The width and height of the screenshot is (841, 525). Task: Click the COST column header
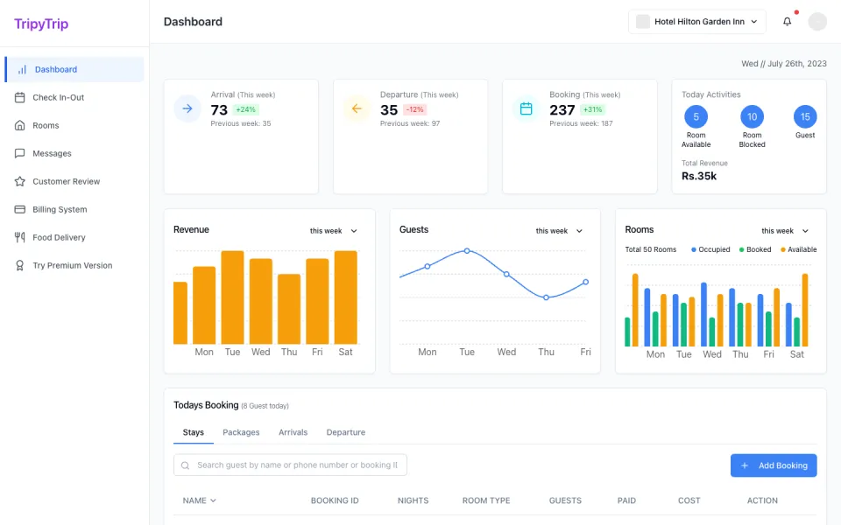(689, 500)
